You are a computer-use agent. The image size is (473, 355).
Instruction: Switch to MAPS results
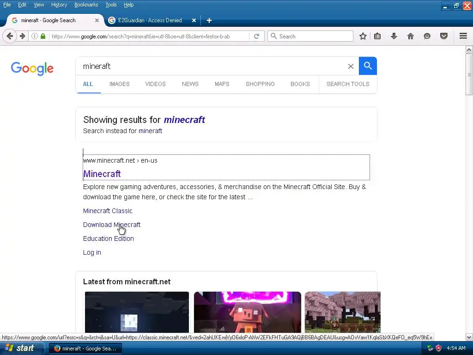click(222, 84)
